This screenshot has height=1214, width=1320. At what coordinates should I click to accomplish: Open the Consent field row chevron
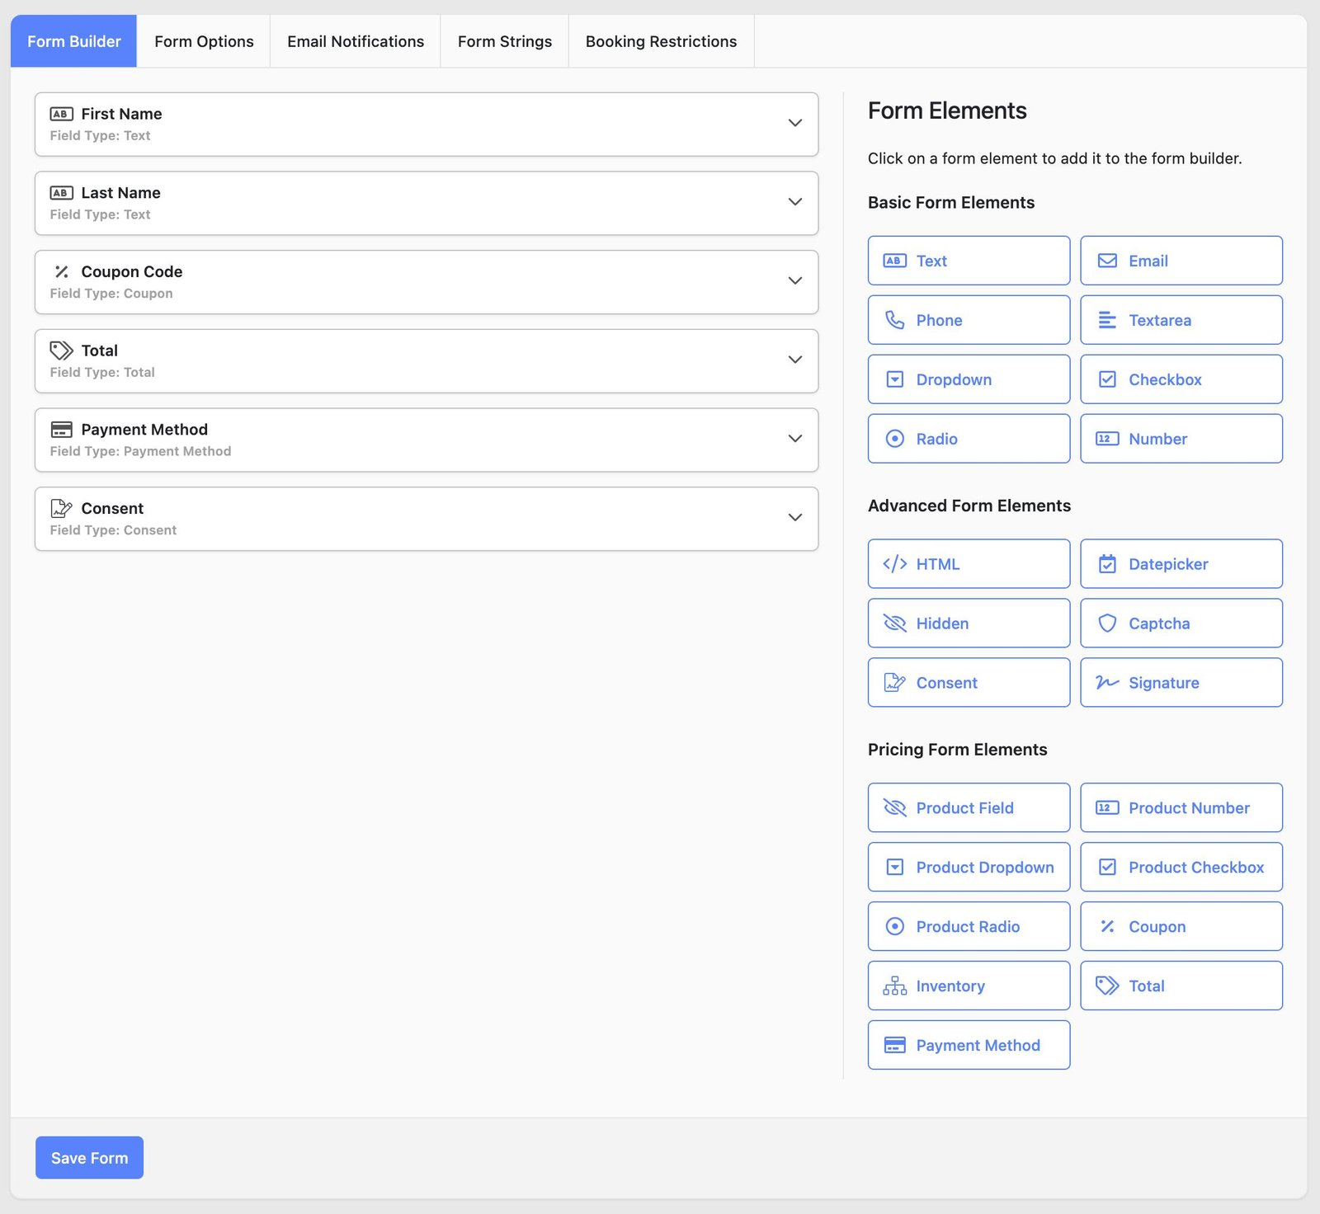(x=795, y=518)
